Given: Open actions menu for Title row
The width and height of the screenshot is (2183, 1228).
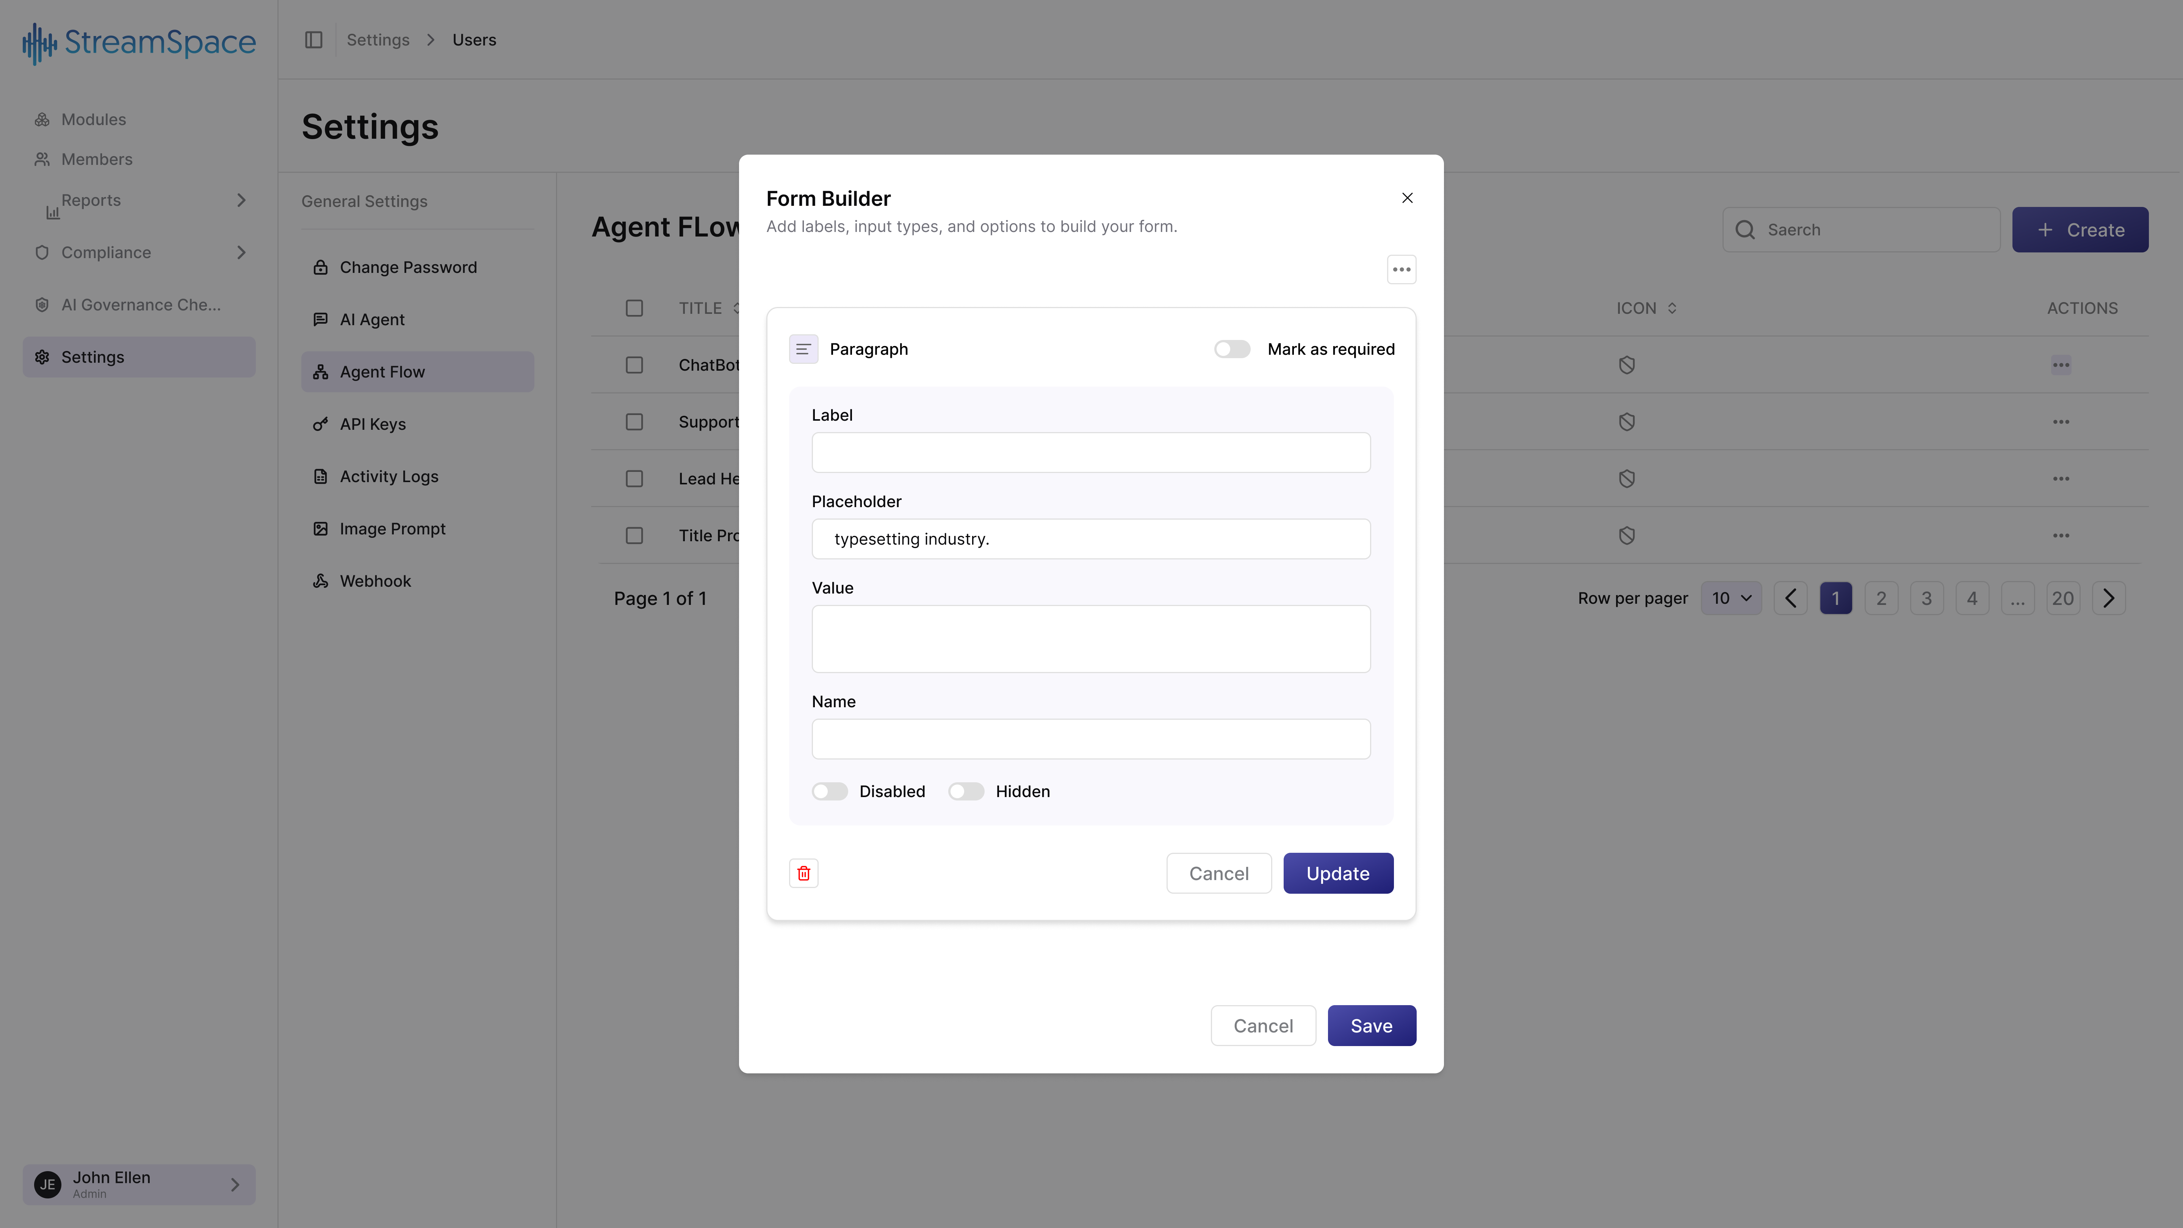Looking at the screenshot, I should [2061, 536].
